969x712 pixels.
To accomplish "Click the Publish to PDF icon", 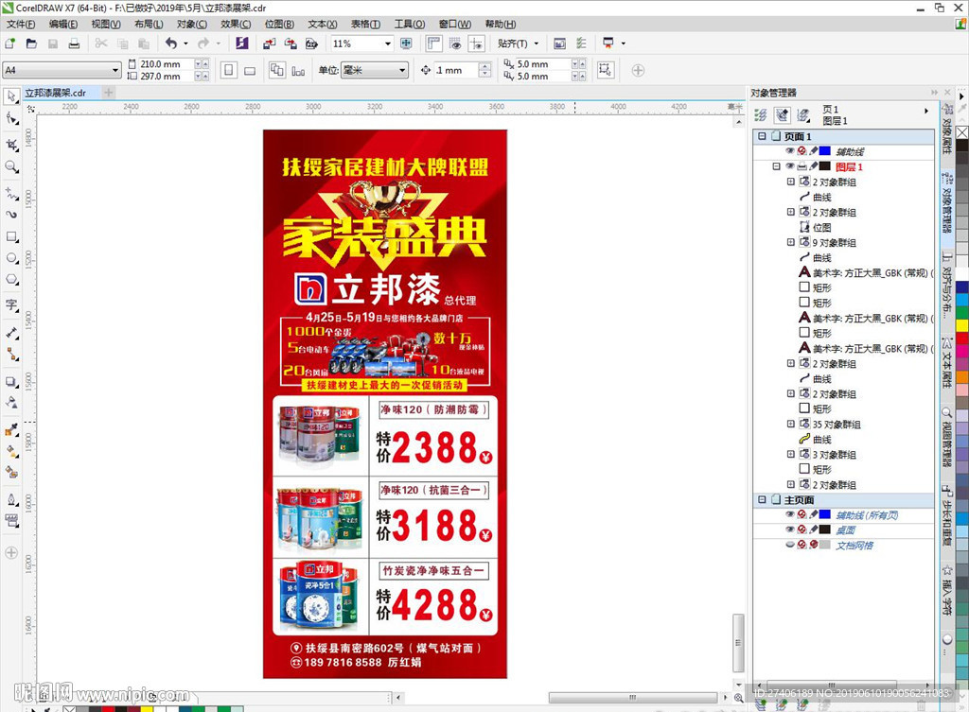I will point(311,43).
